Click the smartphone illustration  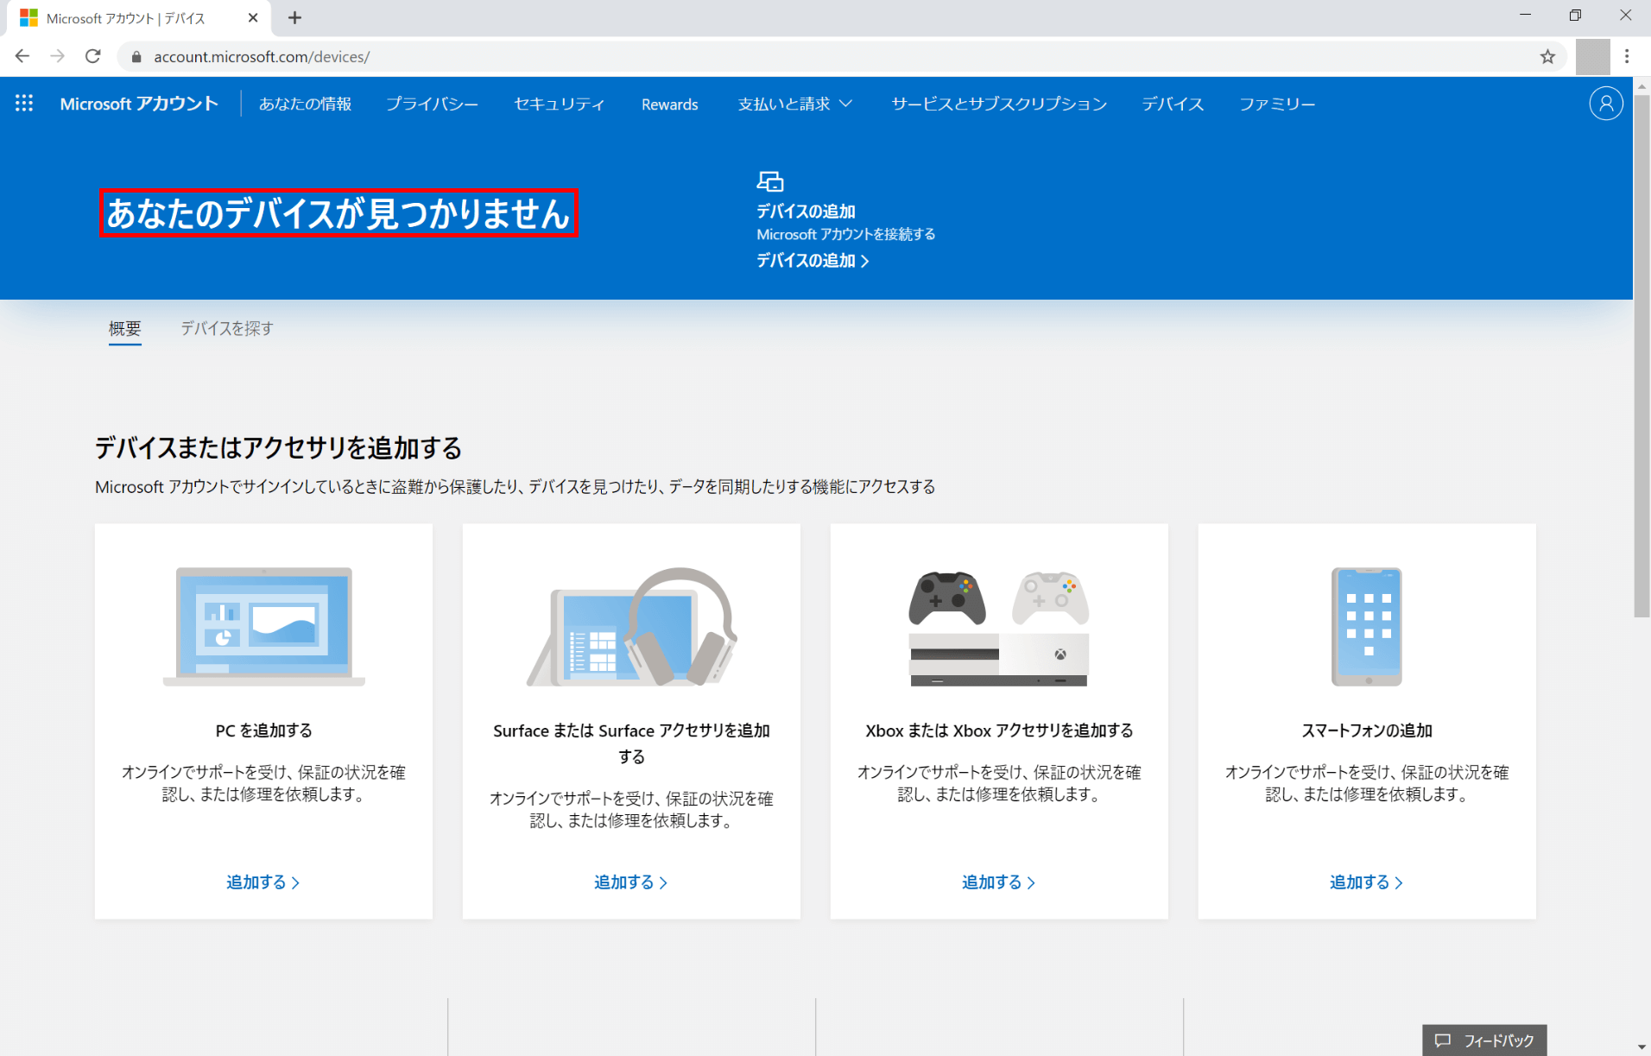click(x=1367, y=627)
